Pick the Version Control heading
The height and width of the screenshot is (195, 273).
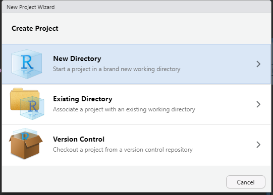tap(79, 139)
